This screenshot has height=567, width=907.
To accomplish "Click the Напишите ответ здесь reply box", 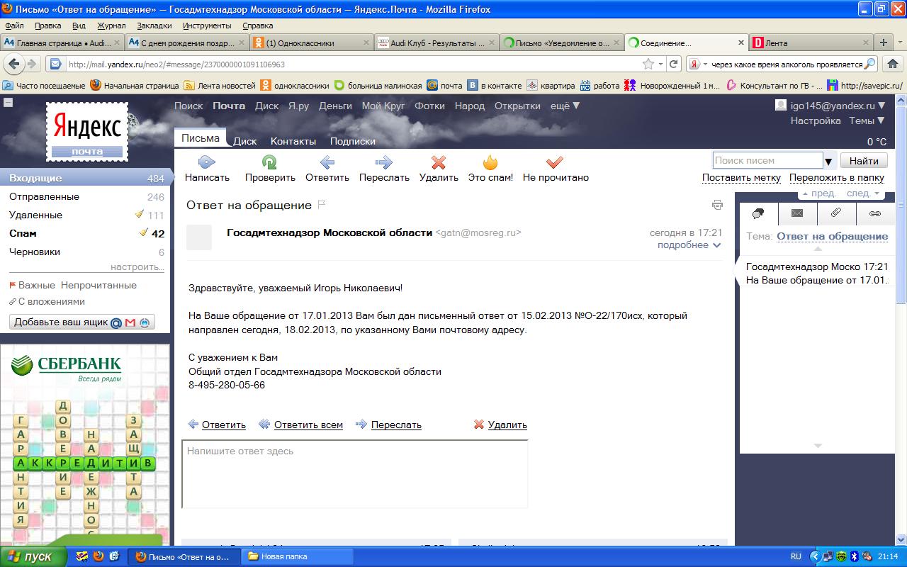I will point(355,474).
